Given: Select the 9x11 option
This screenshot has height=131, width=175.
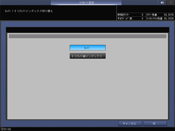Looking at the screenshot, I should pyautogui.click(x=88, y=48).
